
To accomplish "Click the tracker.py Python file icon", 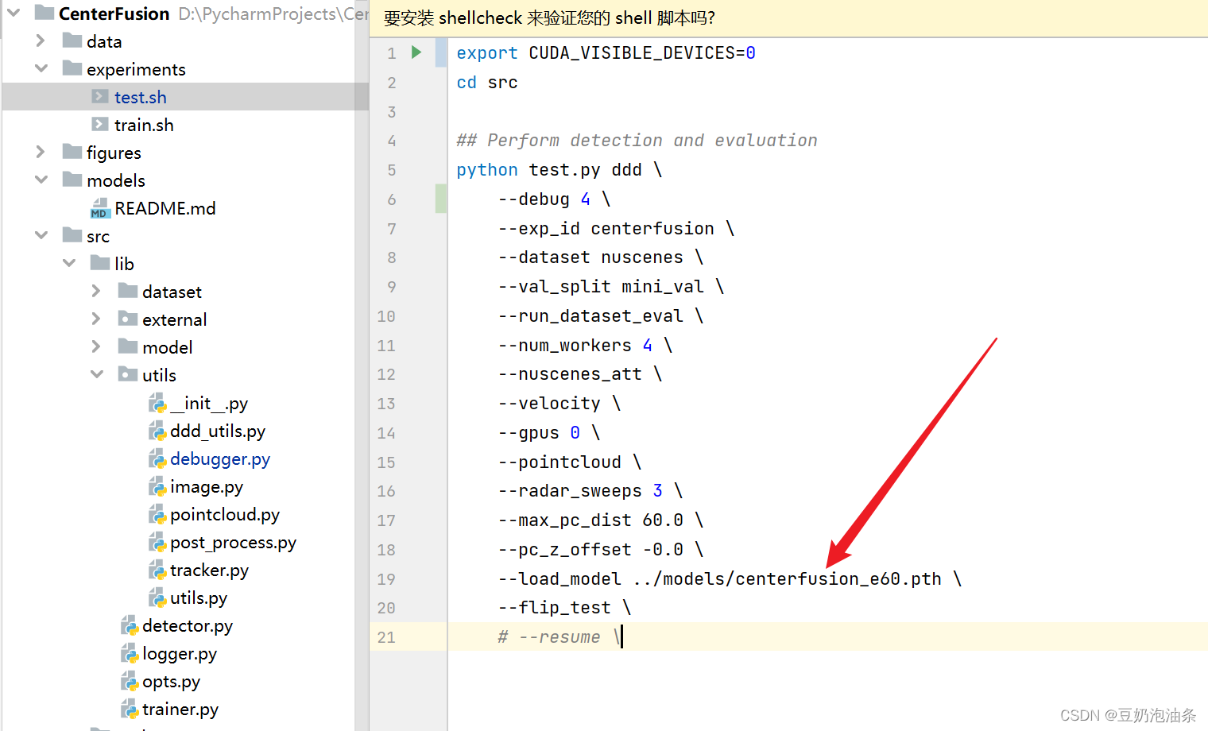I will point(157,570).
